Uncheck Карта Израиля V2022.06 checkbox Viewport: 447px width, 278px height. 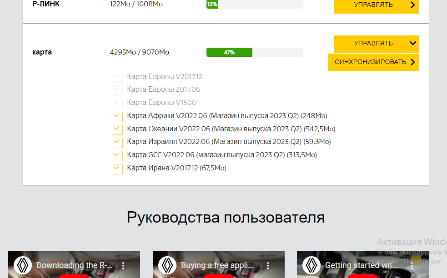(118, 143)
